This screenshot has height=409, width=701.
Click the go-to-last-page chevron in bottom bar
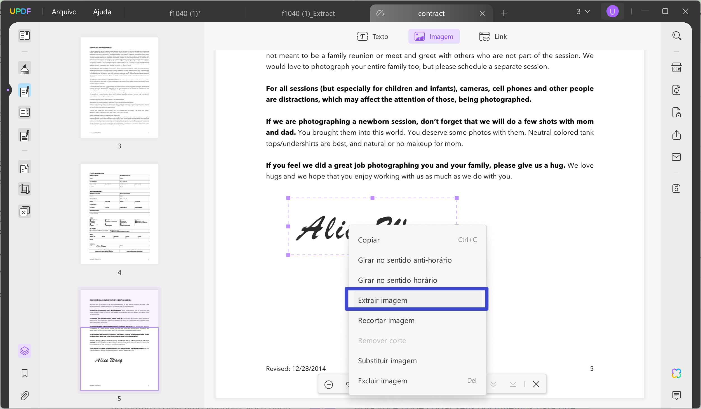(x=513, y=384)
